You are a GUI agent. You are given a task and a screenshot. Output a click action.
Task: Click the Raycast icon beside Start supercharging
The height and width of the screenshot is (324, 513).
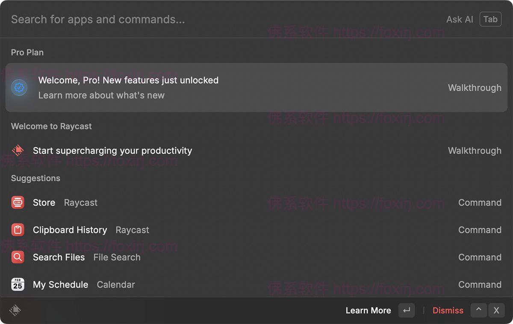coord(18,150)
